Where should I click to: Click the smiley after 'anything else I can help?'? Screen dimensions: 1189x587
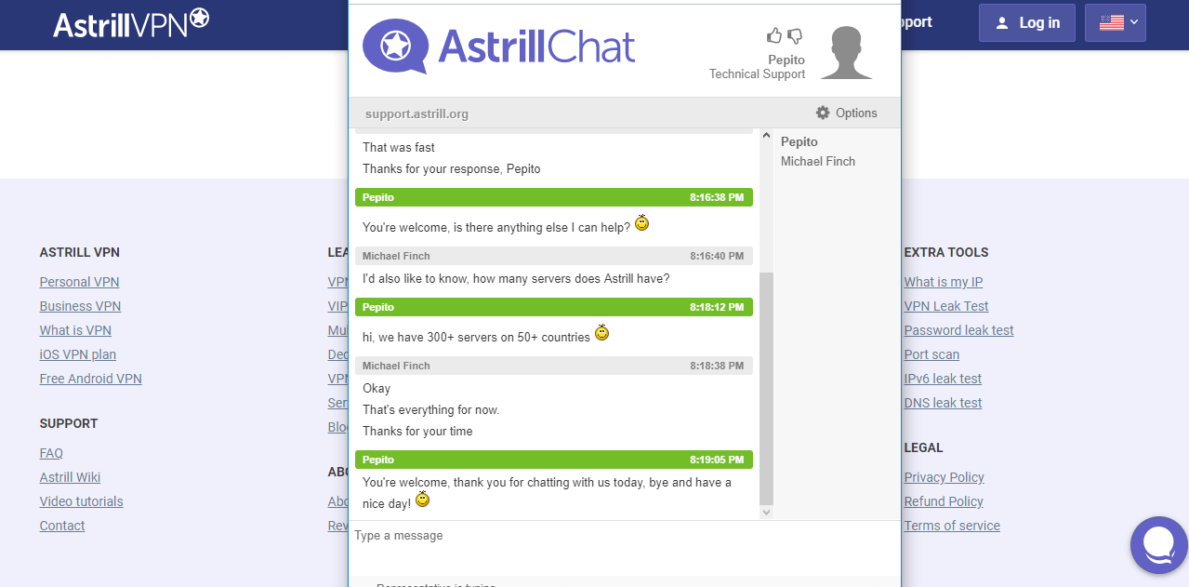[641, 223]
